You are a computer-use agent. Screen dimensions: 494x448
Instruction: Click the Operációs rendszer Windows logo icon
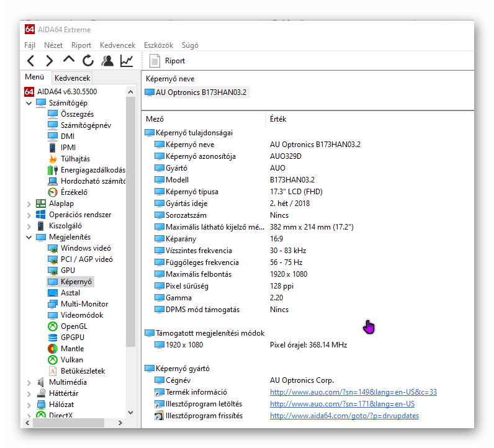(x=40, y=215)
